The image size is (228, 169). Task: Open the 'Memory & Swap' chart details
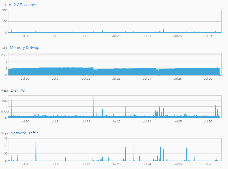click(x=24, y=47)
